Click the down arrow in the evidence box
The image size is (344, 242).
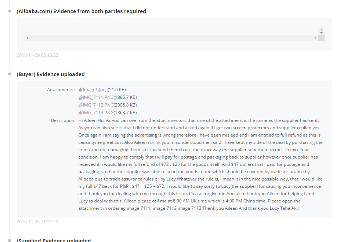pyautogui.click(x=321, y=33)
